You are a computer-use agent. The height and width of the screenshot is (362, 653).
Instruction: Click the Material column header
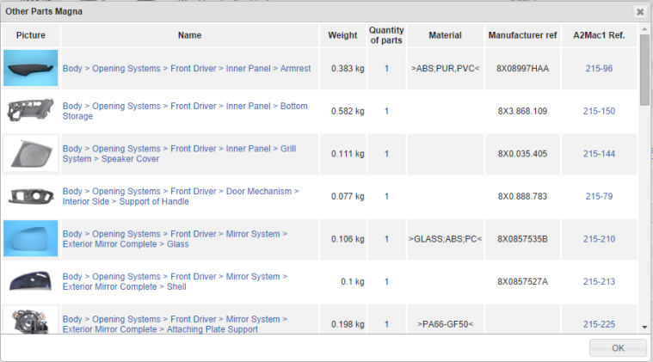445,35
